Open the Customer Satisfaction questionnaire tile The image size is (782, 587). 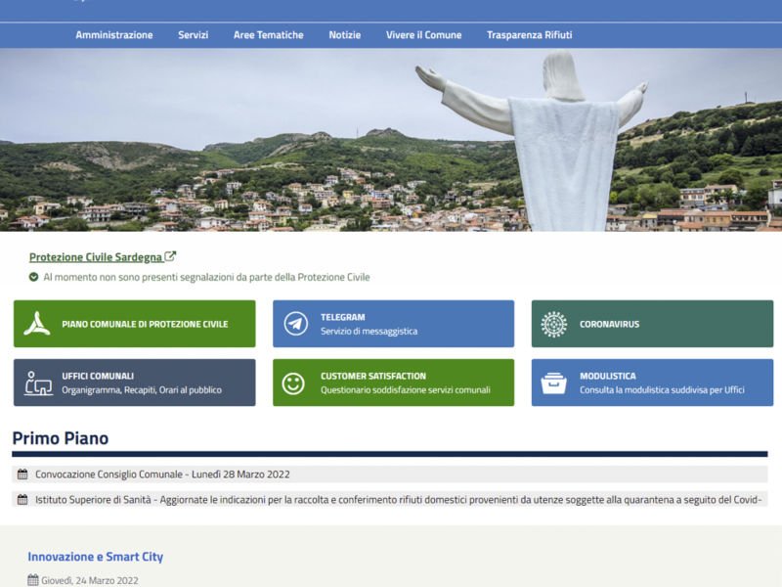click(x=394, y=383)
